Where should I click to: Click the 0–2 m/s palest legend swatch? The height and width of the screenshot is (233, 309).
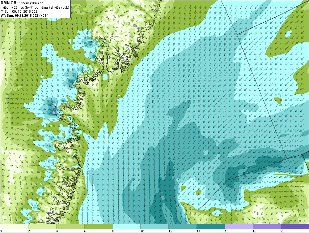[x=14, y=226]
